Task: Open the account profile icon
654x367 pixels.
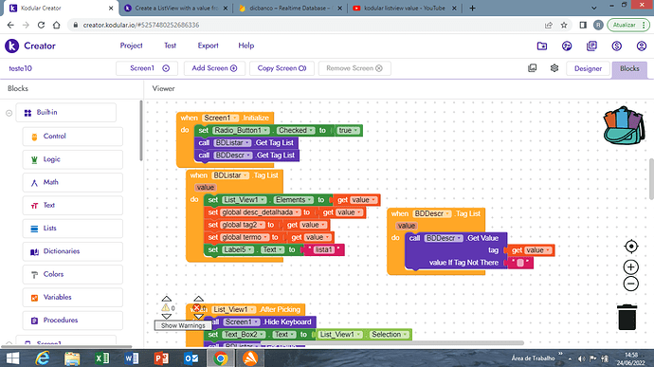Action: 642,46
